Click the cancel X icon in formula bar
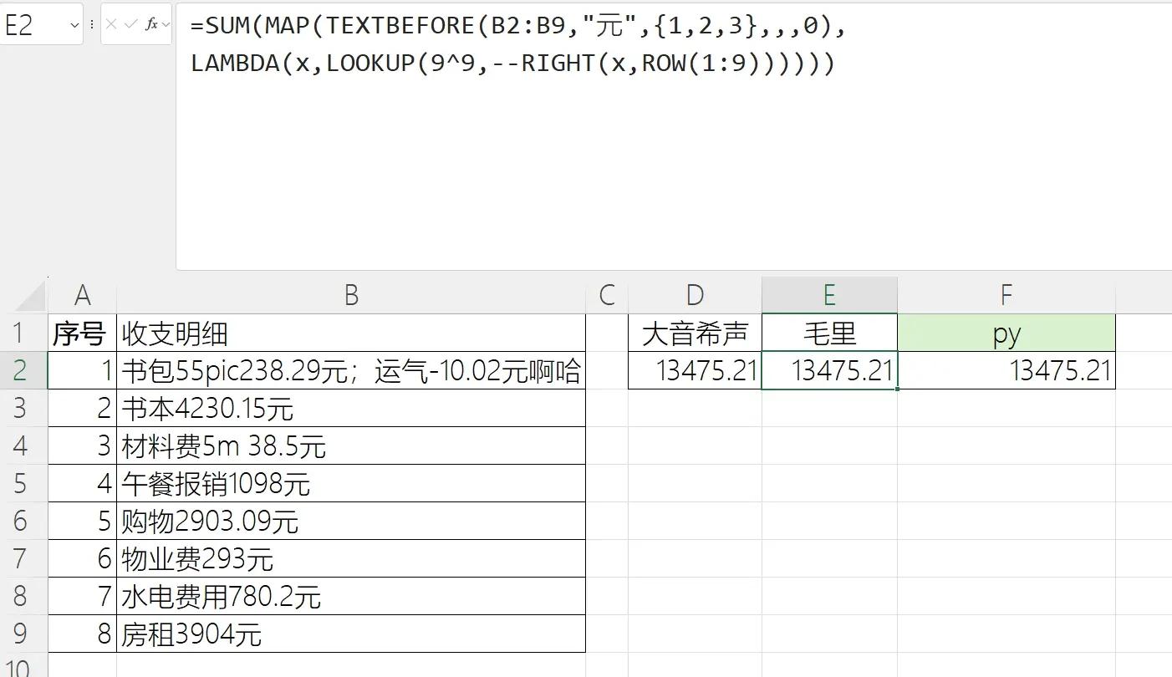This screenshot has width=1172, height=677. (111, 24)
